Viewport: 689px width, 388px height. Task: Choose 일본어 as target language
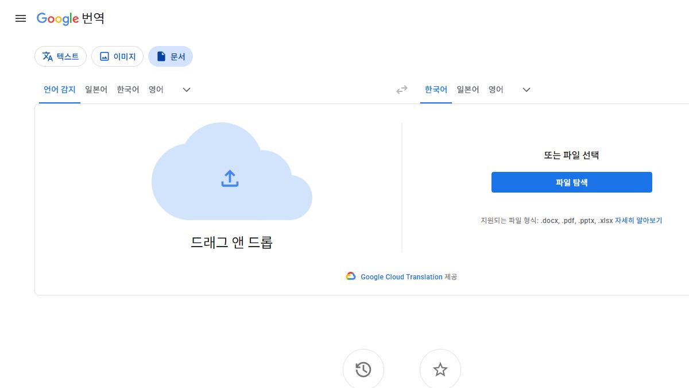click(468, 90)
